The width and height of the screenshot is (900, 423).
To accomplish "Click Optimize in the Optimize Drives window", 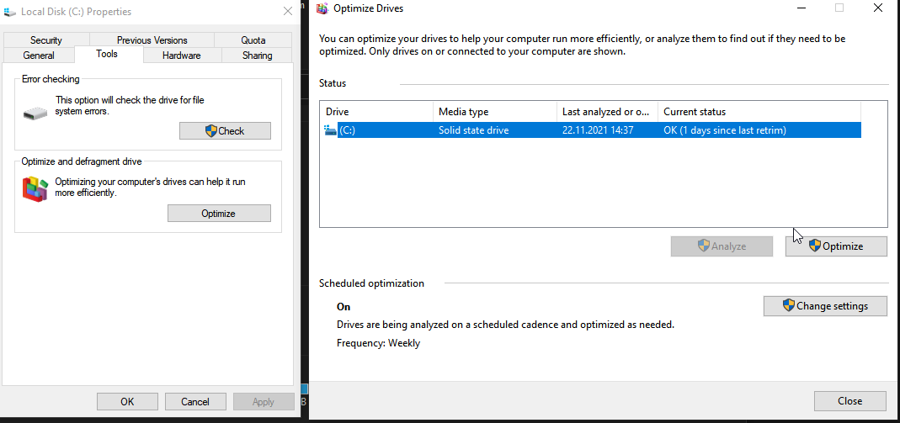I will click(x=836, y=246).
